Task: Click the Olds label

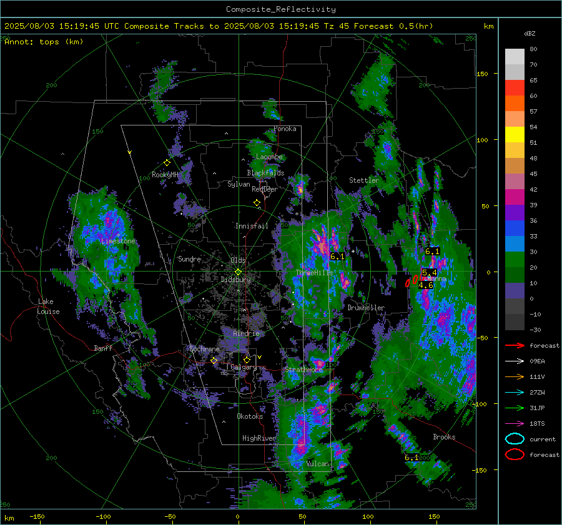Action: (x=238, y=260)
